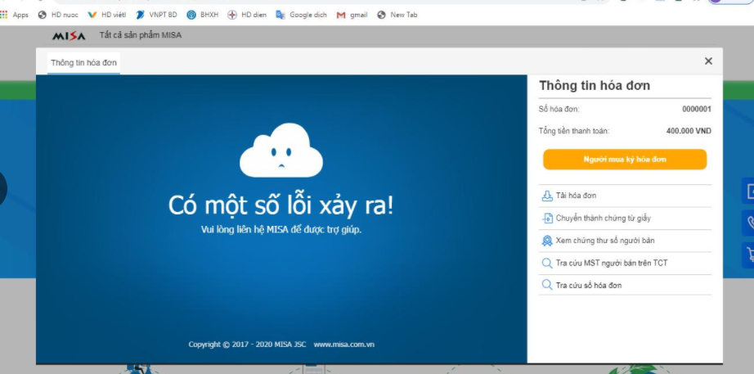
Task: Click the download icon beside Tải hóa đơn
Action: [547, 196]
